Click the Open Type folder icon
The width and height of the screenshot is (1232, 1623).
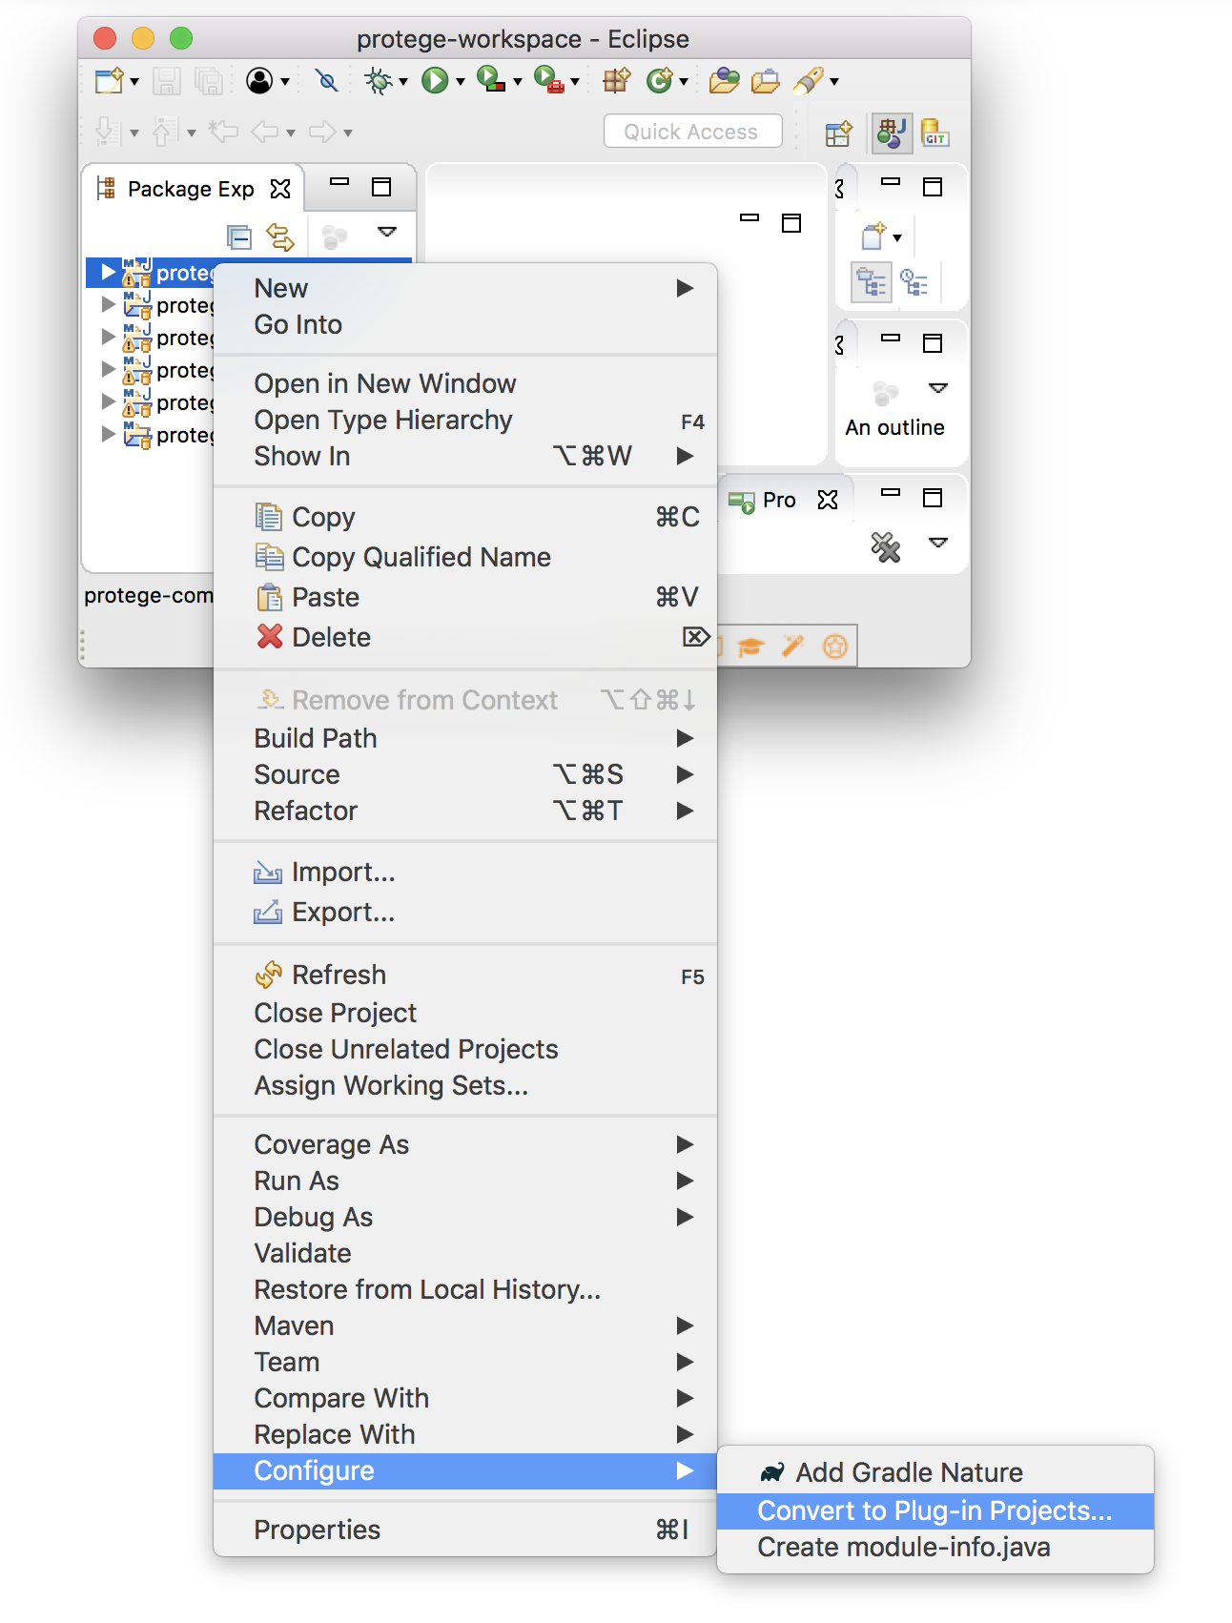725,80
